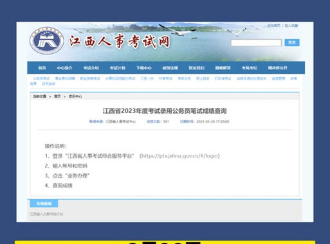Open the 考试介绍 nav item

[x=91, y=68]
